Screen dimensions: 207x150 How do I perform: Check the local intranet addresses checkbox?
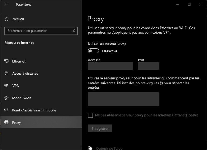click(91, 115)
